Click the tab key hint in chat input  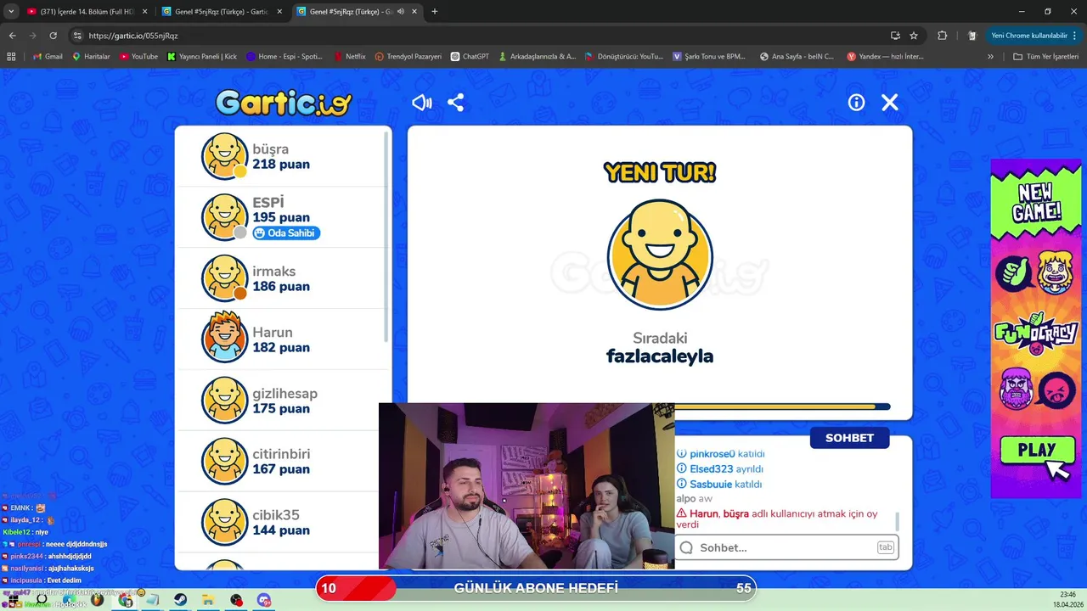click(x=885, y=547)
